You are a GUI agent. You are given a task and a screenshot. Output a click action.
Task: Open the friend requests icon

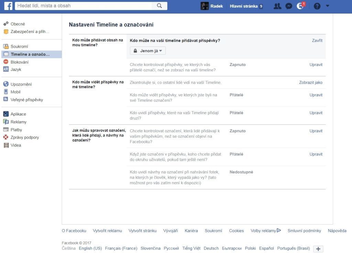point(277,6)
